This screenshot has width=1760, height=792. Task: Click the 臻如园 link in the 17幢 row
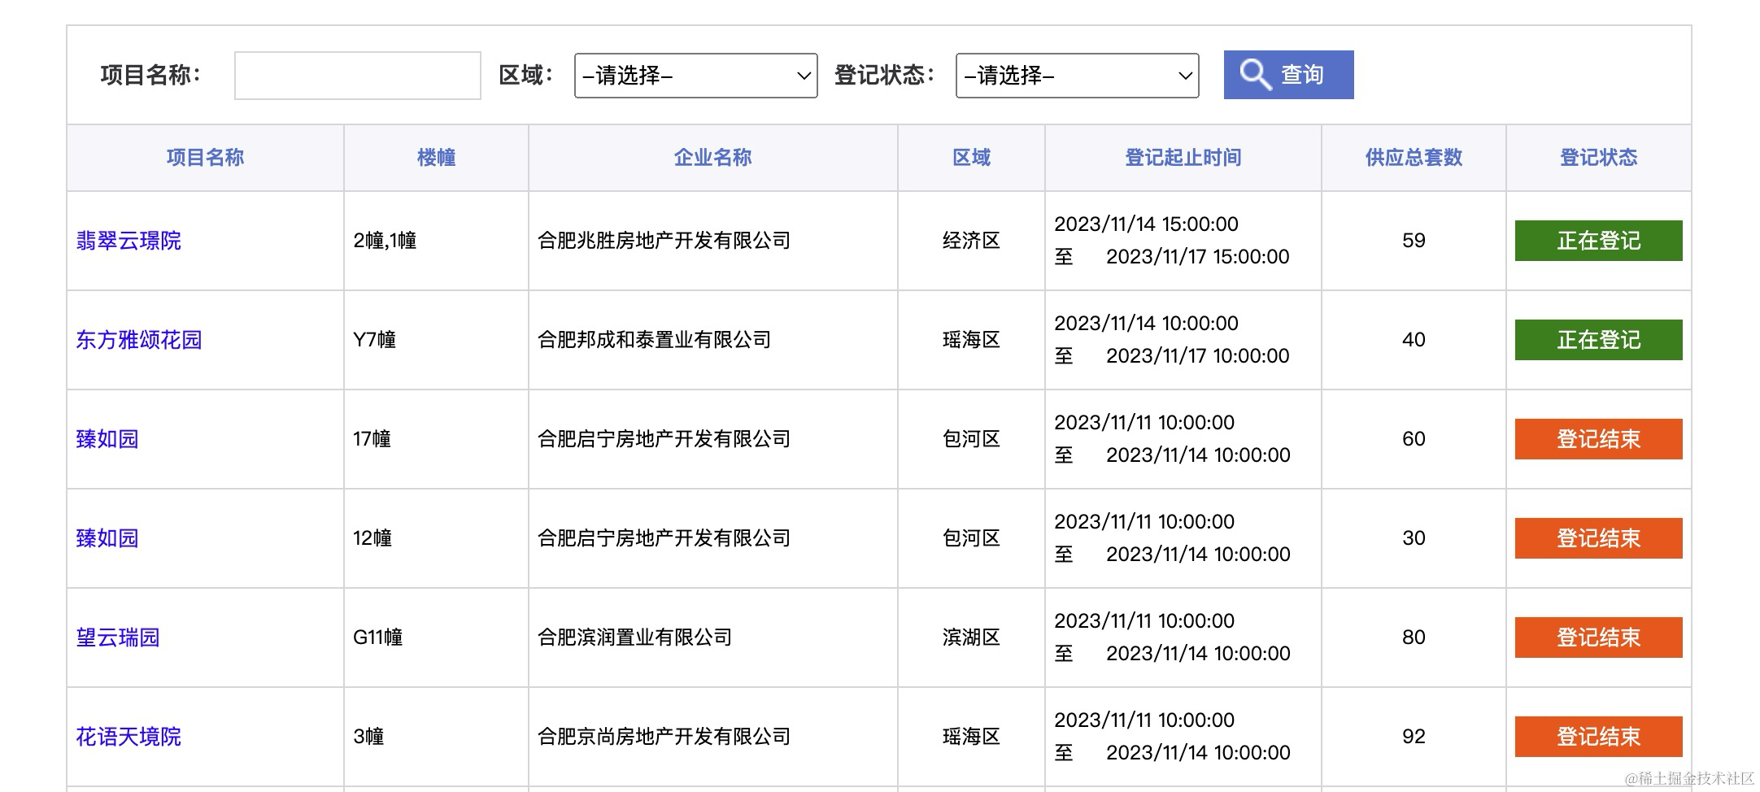pyautogui.click(x=107, y=439)
